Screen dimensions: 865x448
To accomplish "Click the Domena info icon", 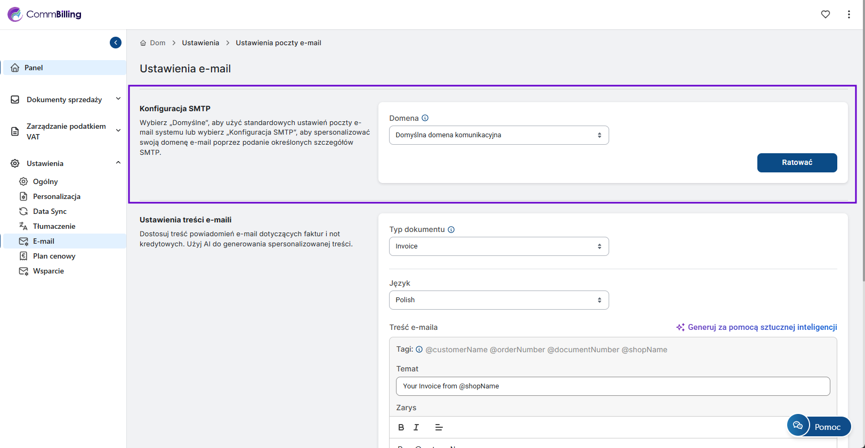I will pos(425,118).
